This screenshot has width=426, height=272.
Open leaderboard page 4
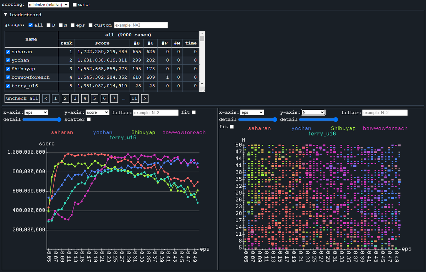[85, 98]
